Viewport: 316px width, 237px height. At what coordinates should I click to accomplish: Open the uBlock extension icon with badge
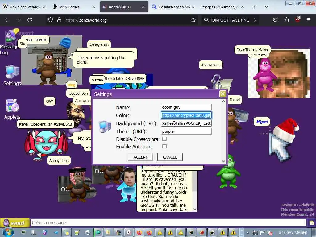coord(298,19)
